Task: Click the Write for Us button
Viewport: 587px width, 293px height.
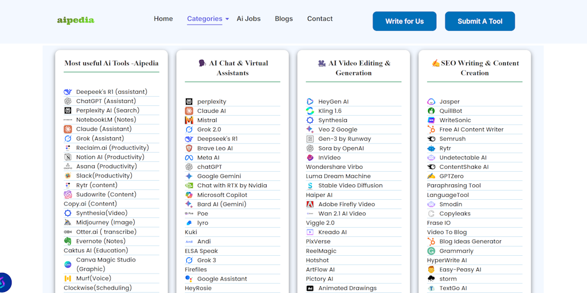Action: (404, 21)
